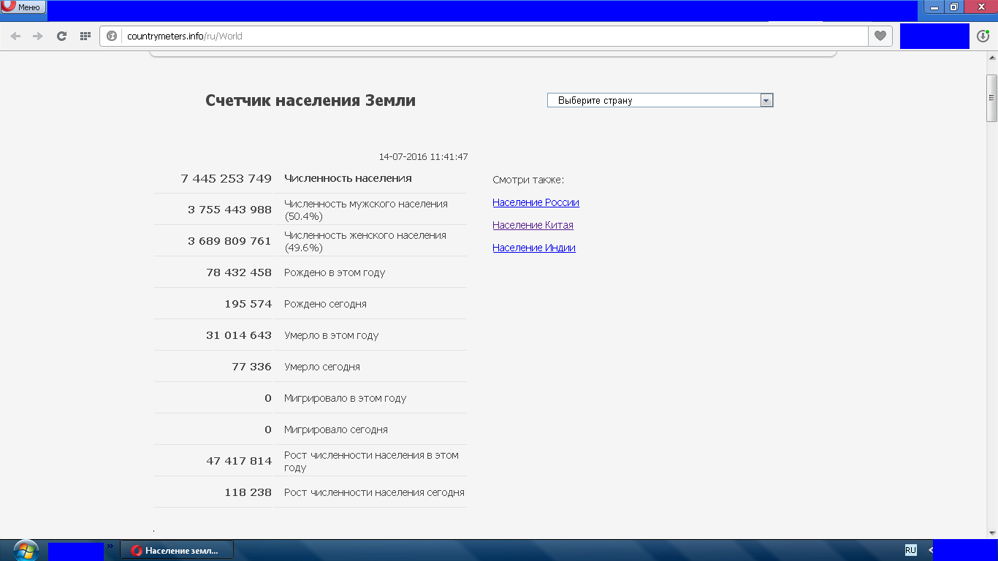Click the browser Forward arrow
Screen dimensions: 998x561
(38, 36)
